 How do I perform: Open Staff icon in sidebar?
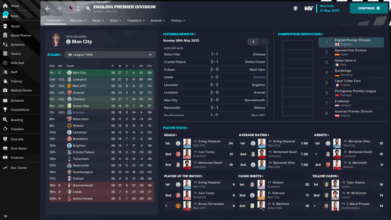(5, 72)
